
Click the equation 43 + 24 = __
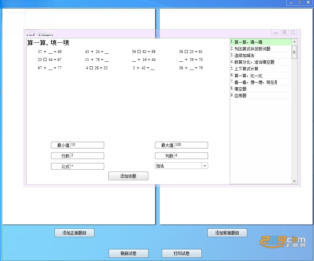[x=97, y=52]
